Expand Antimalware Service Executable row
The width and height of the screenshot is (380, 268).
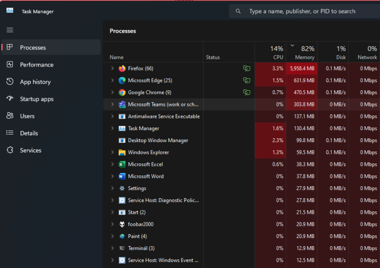click(x=112, y=116)
